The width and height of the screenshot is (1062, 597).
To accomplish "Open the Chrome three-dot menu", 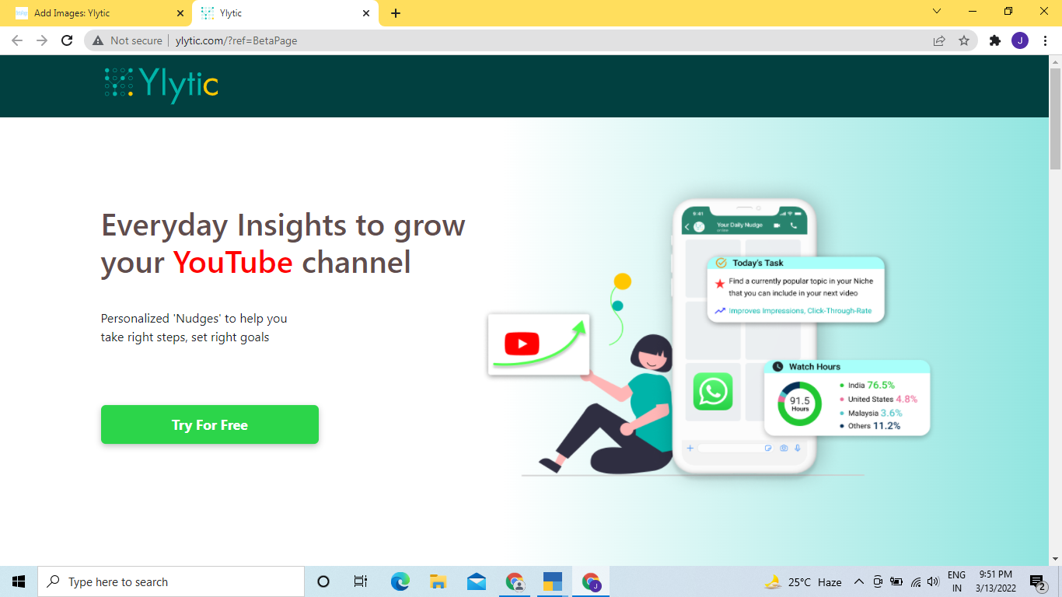I will pyautogui.click(x=1045, y=40).
